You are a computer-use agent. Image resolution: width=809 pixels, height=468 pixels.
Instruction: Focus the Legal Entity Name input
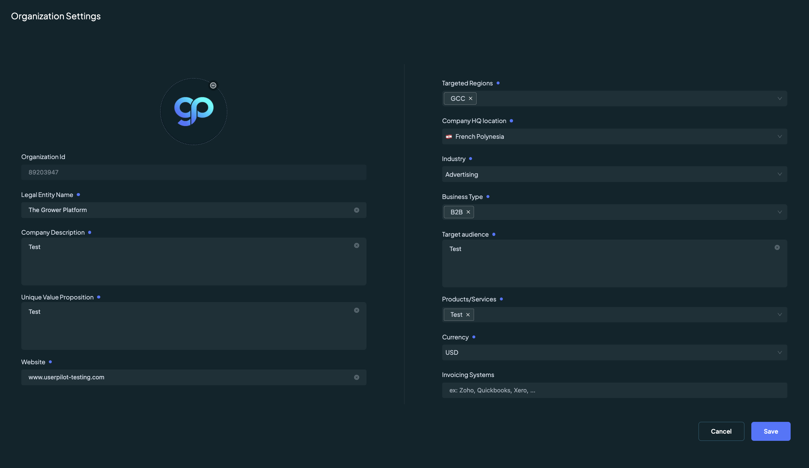coord(194,210)
